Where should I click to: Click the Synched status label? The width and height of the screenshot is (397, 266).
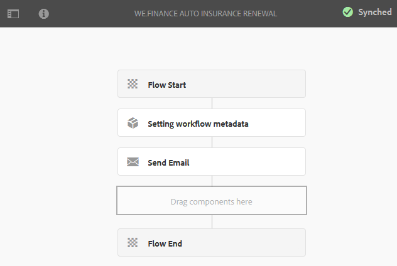[374, 13]
